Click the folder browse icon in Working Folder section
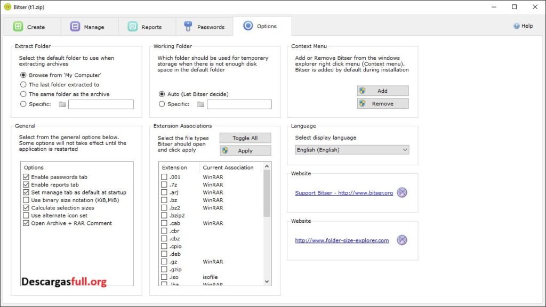This screenshot has width=546, height=307. coord(200,104)
